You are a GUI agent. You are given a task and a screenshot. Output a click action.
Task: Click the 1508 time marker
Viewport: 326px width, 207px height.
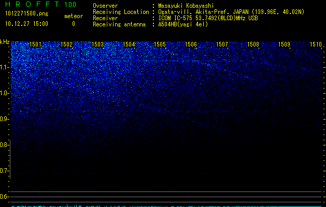(x=253, y=45)
